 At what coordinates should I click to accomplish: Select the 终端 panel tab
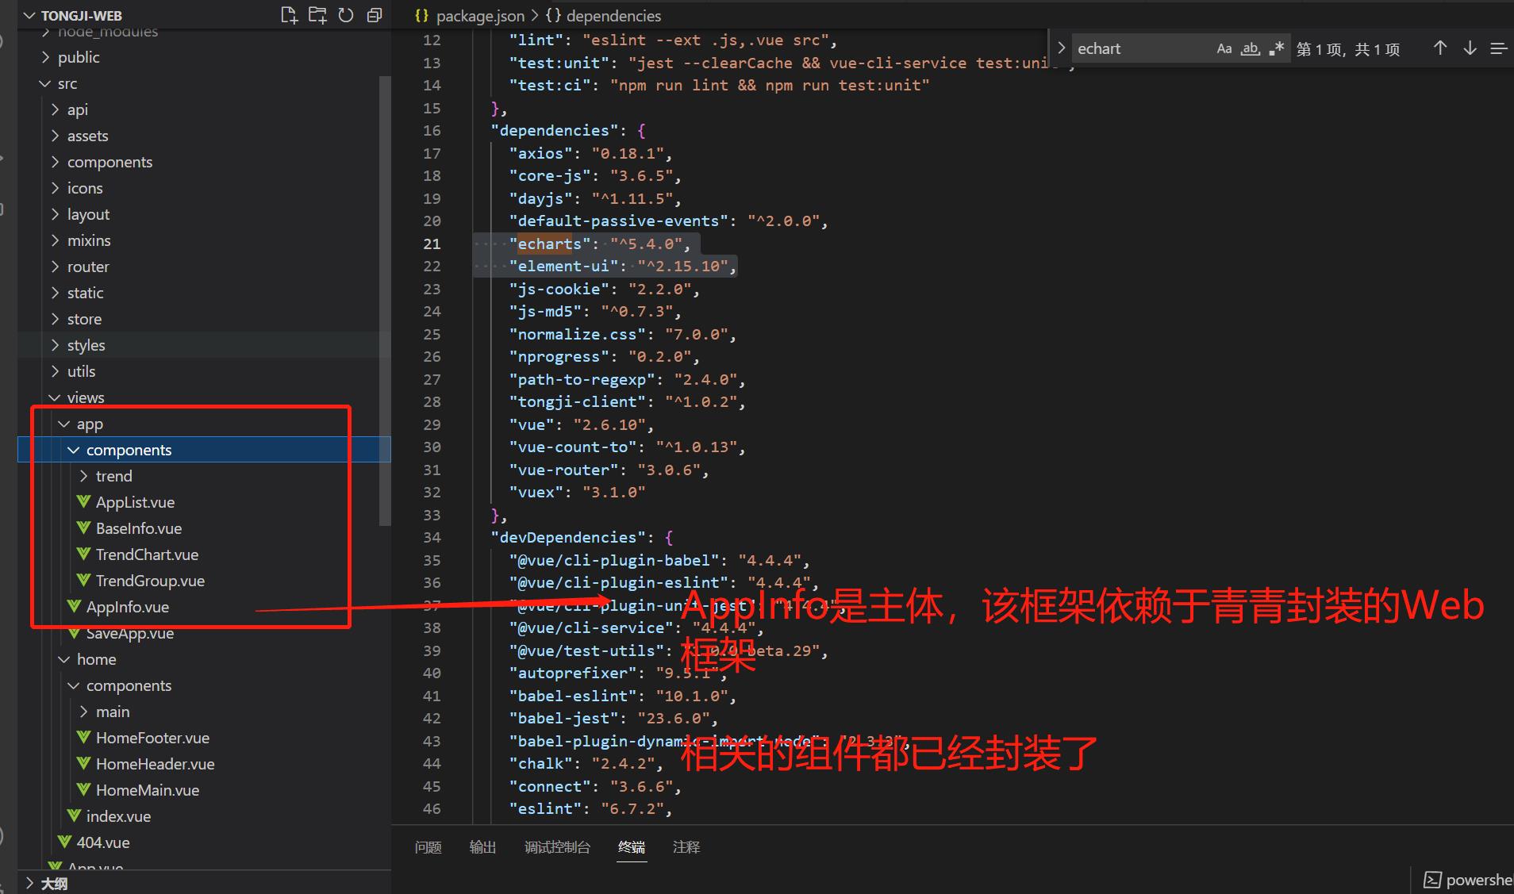[x=632, y=847]
